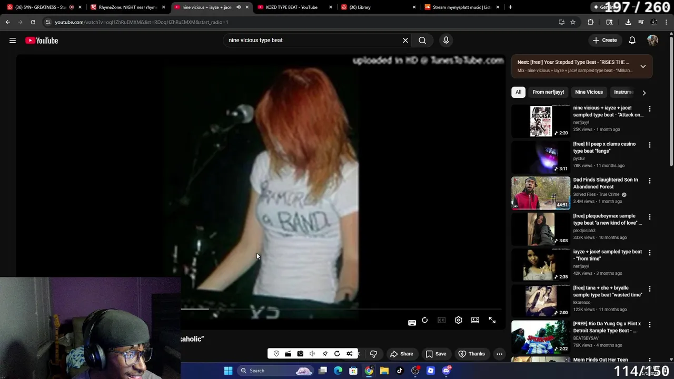Open Chrome downloads icon
The width and height of the screenshot is (674, 379).
point(628,22)
